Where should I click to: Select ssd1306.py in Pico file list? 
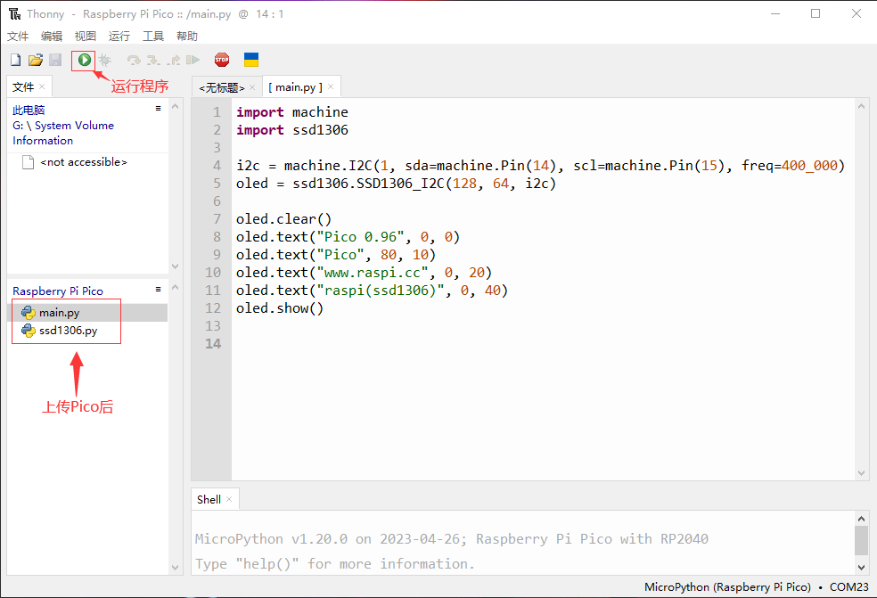click(x=68, y=331)
